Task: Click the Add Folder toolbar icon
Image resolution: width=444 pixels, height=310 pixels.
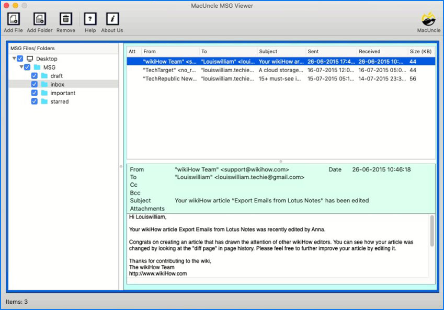Action: pos(40,19)
